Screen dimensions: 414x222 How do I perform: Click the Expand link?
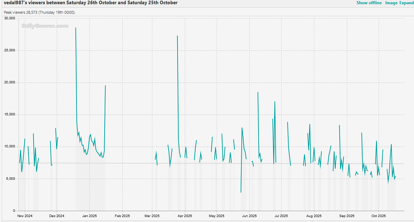coord(406,3)
